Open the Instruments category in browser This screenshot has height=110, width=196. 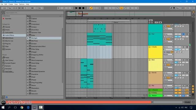click(9, 33)
